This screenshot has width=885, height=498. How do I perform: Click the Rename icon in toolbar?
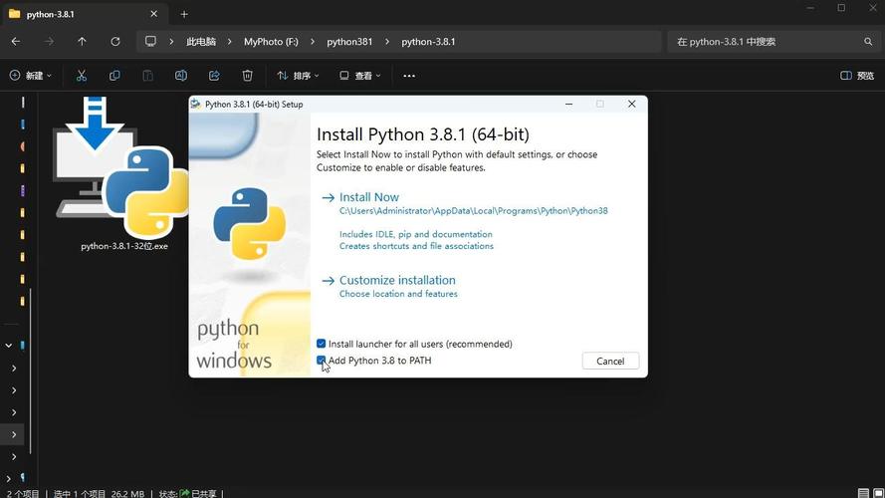click(181, 76)
